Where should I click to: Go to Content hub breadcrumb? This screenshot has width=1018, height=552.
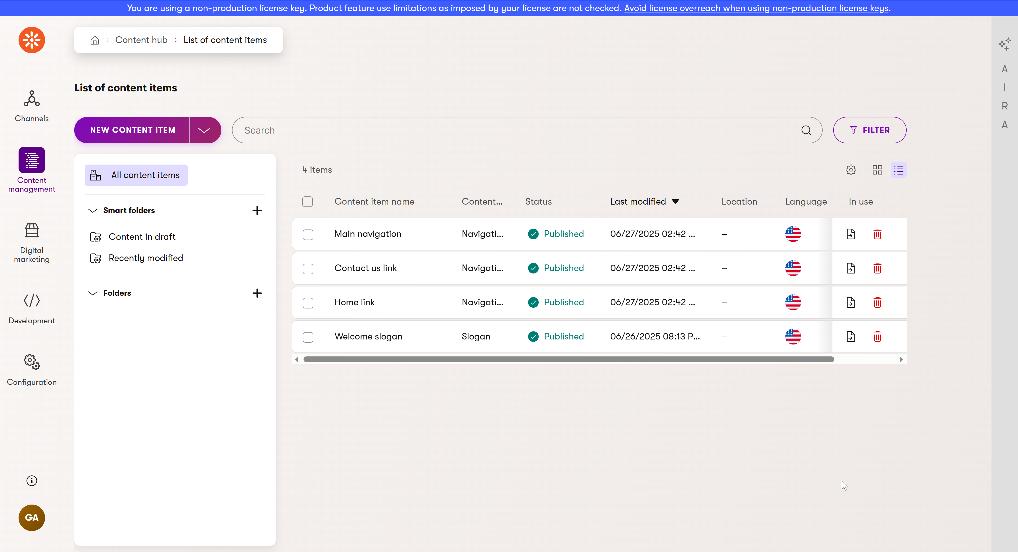tap(141, 40)
